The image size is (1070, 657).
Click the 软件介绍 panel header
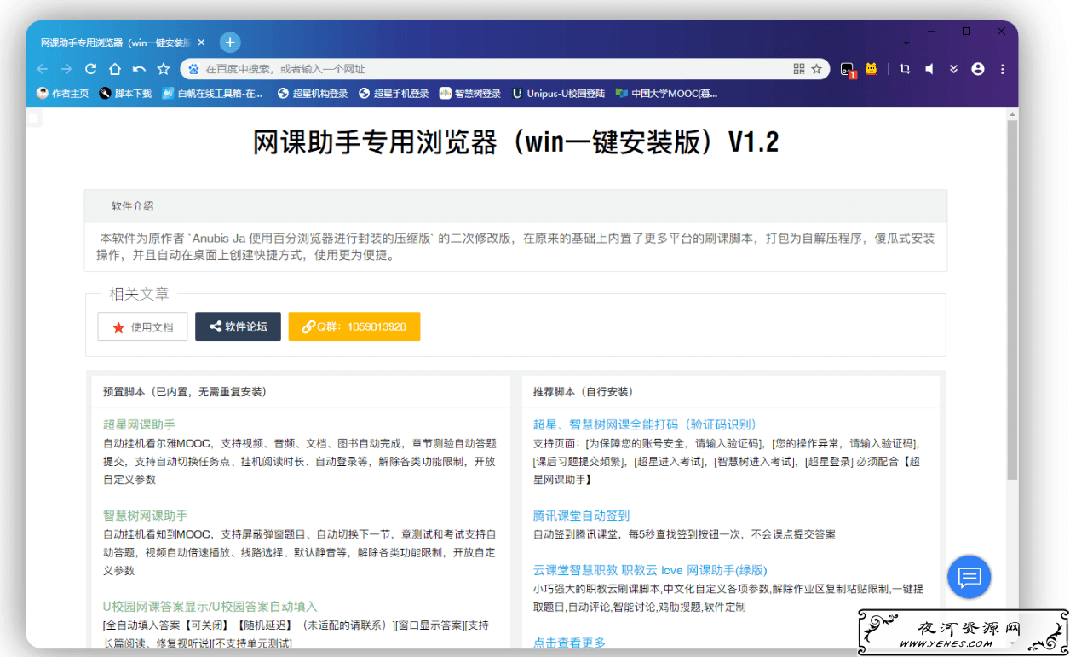point(515,206)
